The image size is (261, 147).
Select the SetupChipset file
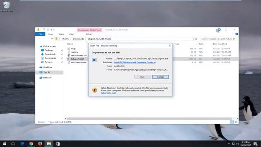(x=77, y=59)
